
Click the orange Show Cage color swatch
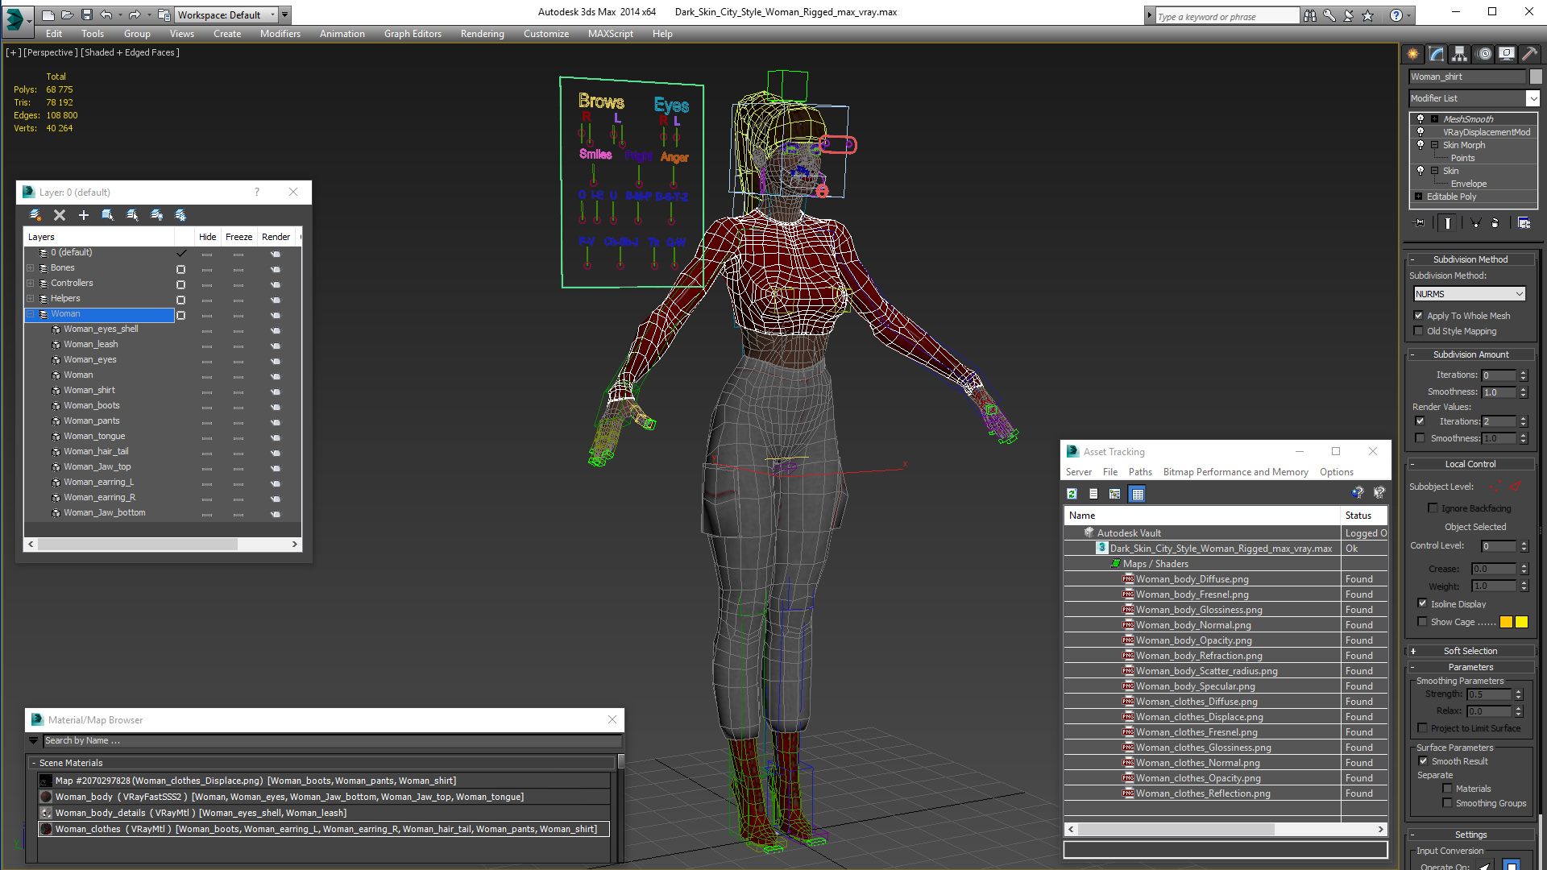pos(1506,622)
